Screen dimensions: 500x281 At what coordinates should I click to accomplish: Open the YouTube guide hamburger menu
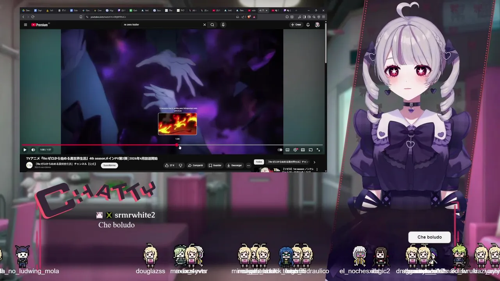coord(25,25)
